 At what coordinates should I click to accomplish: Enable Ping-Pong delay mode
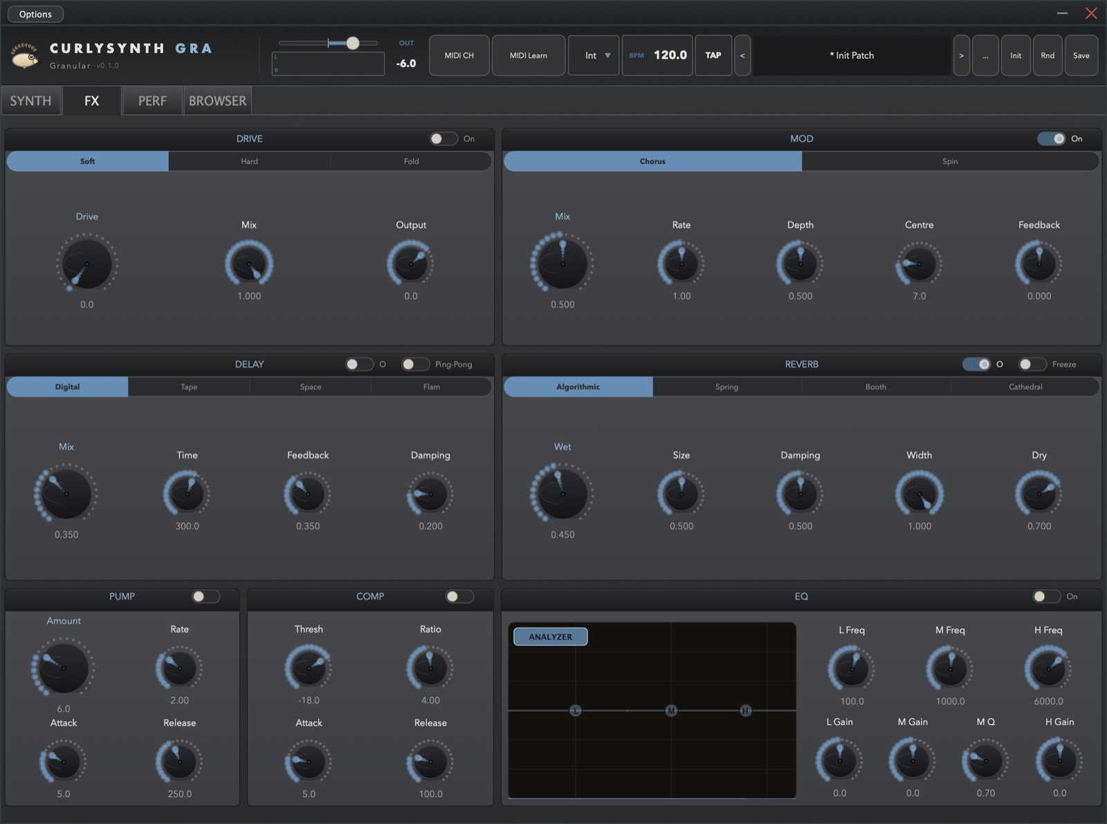pos(415,365)
